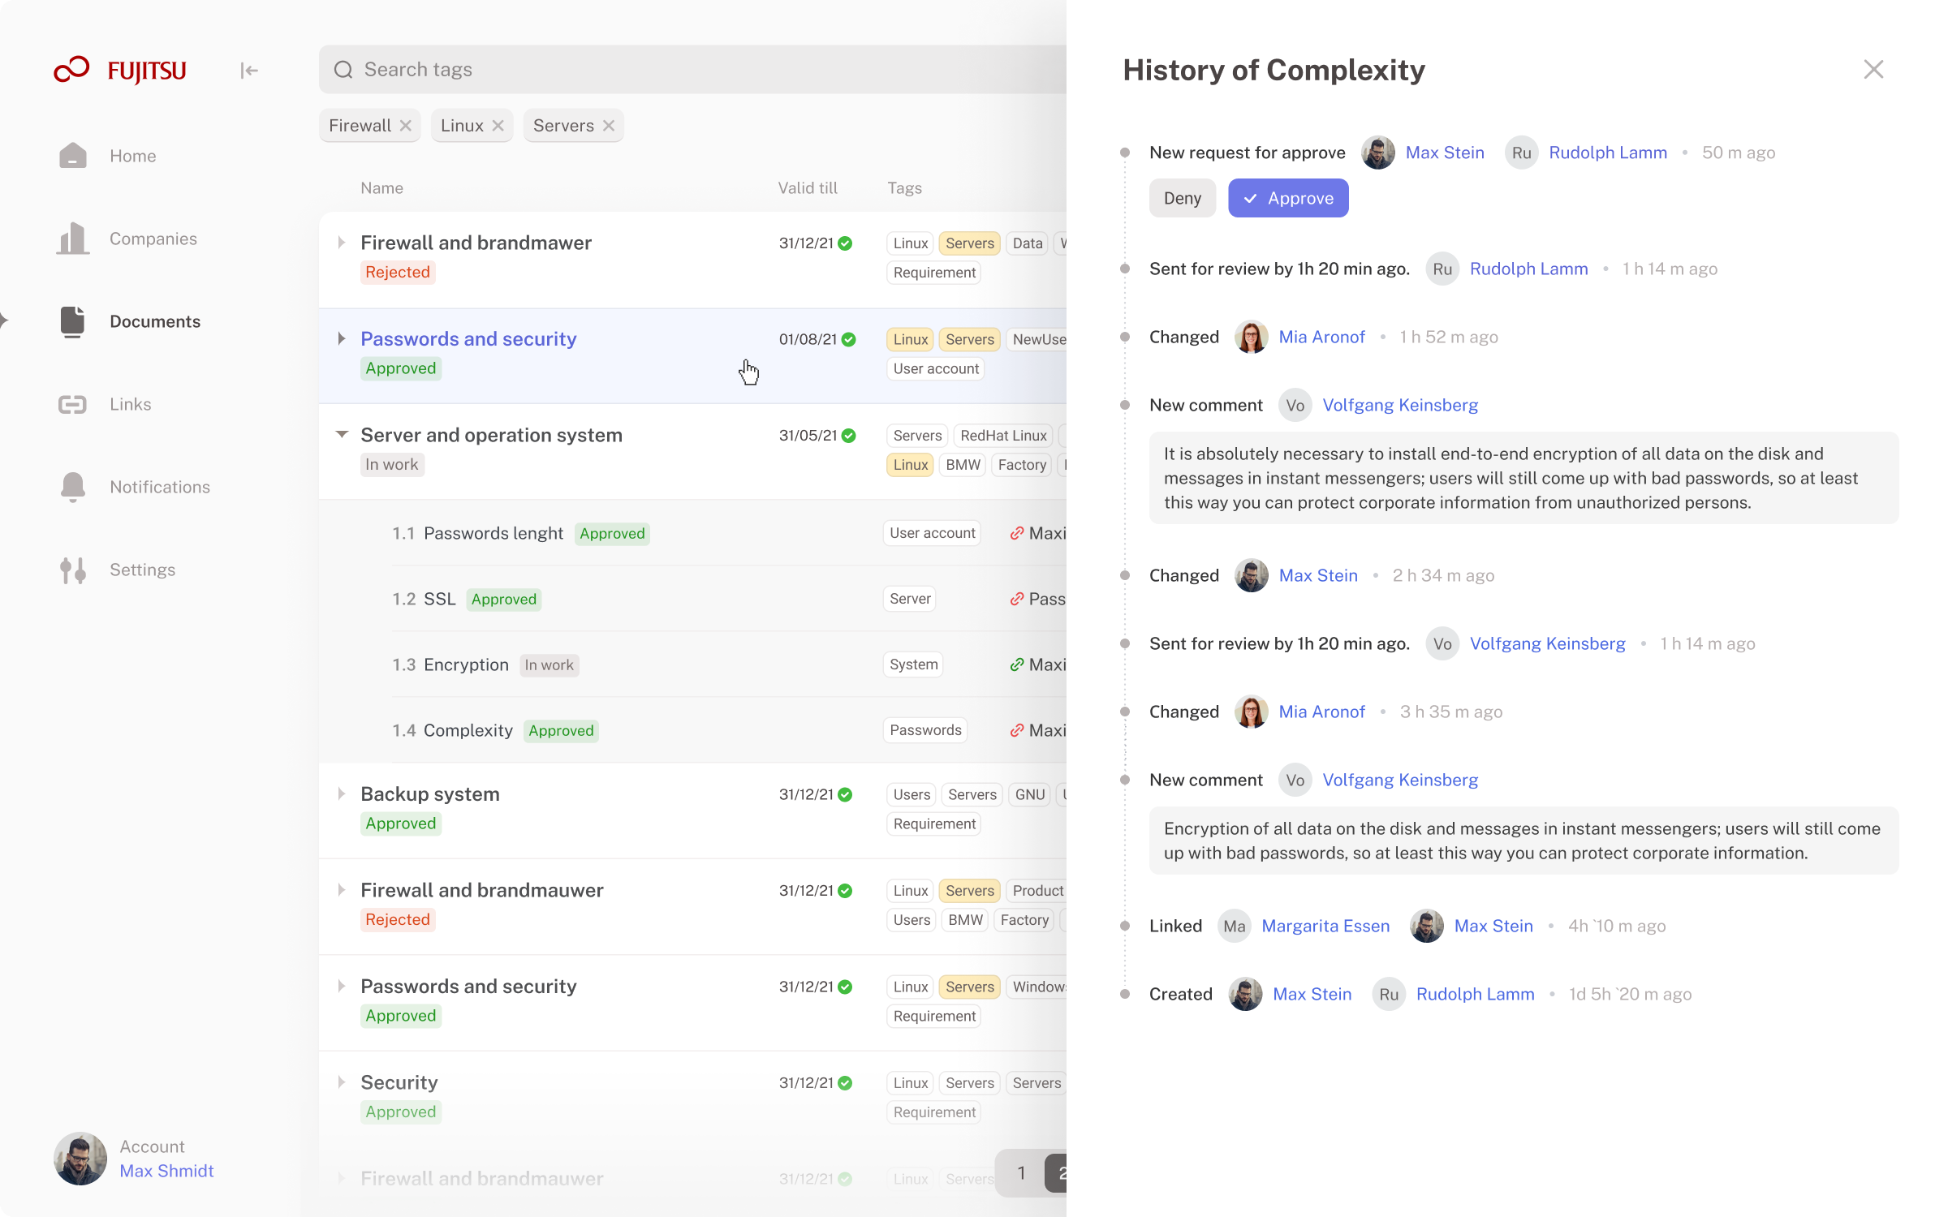This screenshot has width=1948, height=1217.
Task: Open Mia Aronof's profile link
Action: [x=1321, y=337]
